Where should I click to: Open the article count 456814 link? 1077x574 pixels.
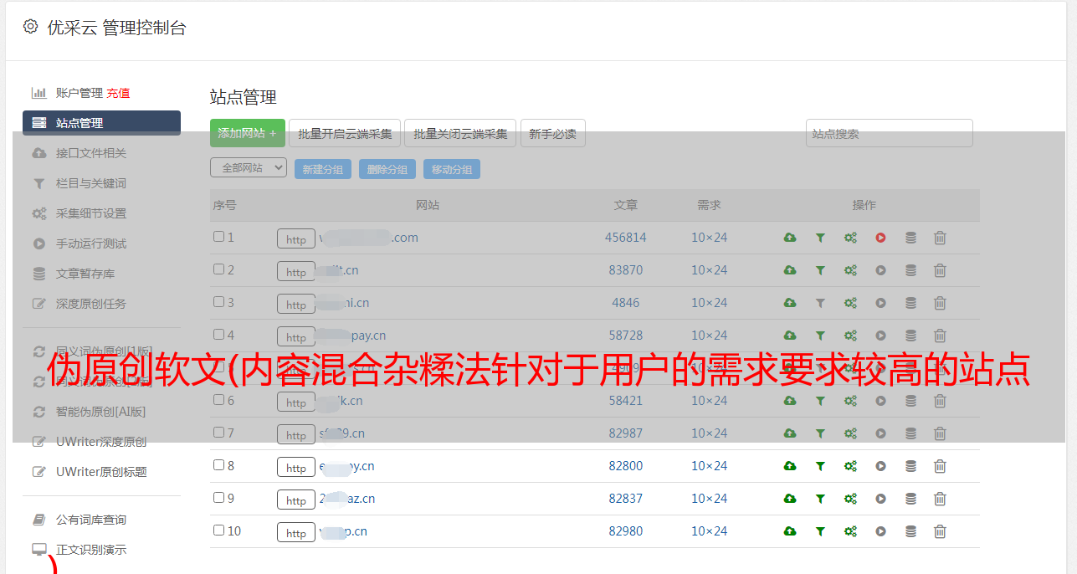pyautogui.click(x=626, y=238)
